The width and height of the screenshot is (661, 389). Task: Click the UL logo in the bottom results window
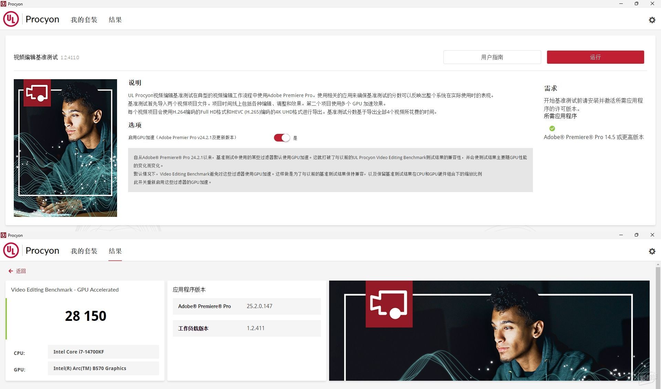(11, 251)
